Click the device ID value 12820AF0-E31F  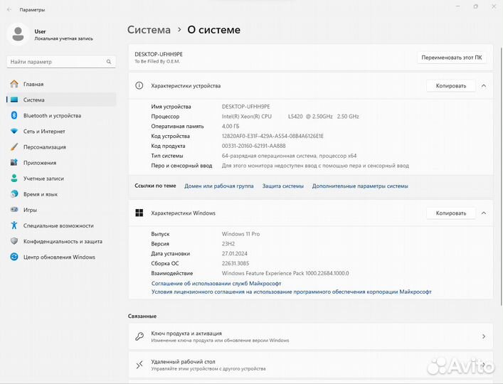[x=272, y=136]
